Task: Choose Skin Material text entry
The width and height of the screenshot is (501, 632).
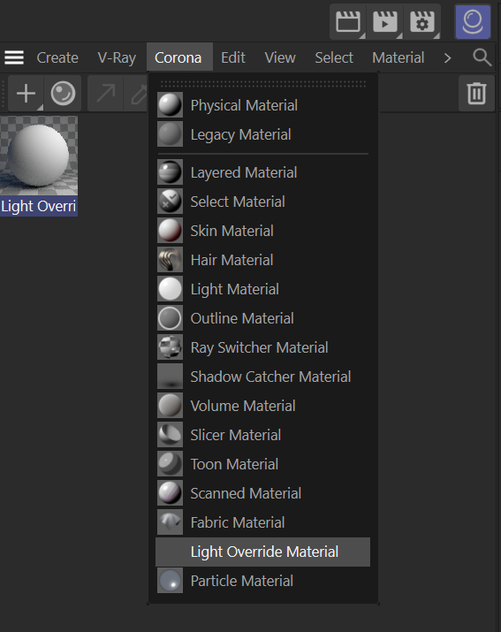Action: [x=232, y=231]
